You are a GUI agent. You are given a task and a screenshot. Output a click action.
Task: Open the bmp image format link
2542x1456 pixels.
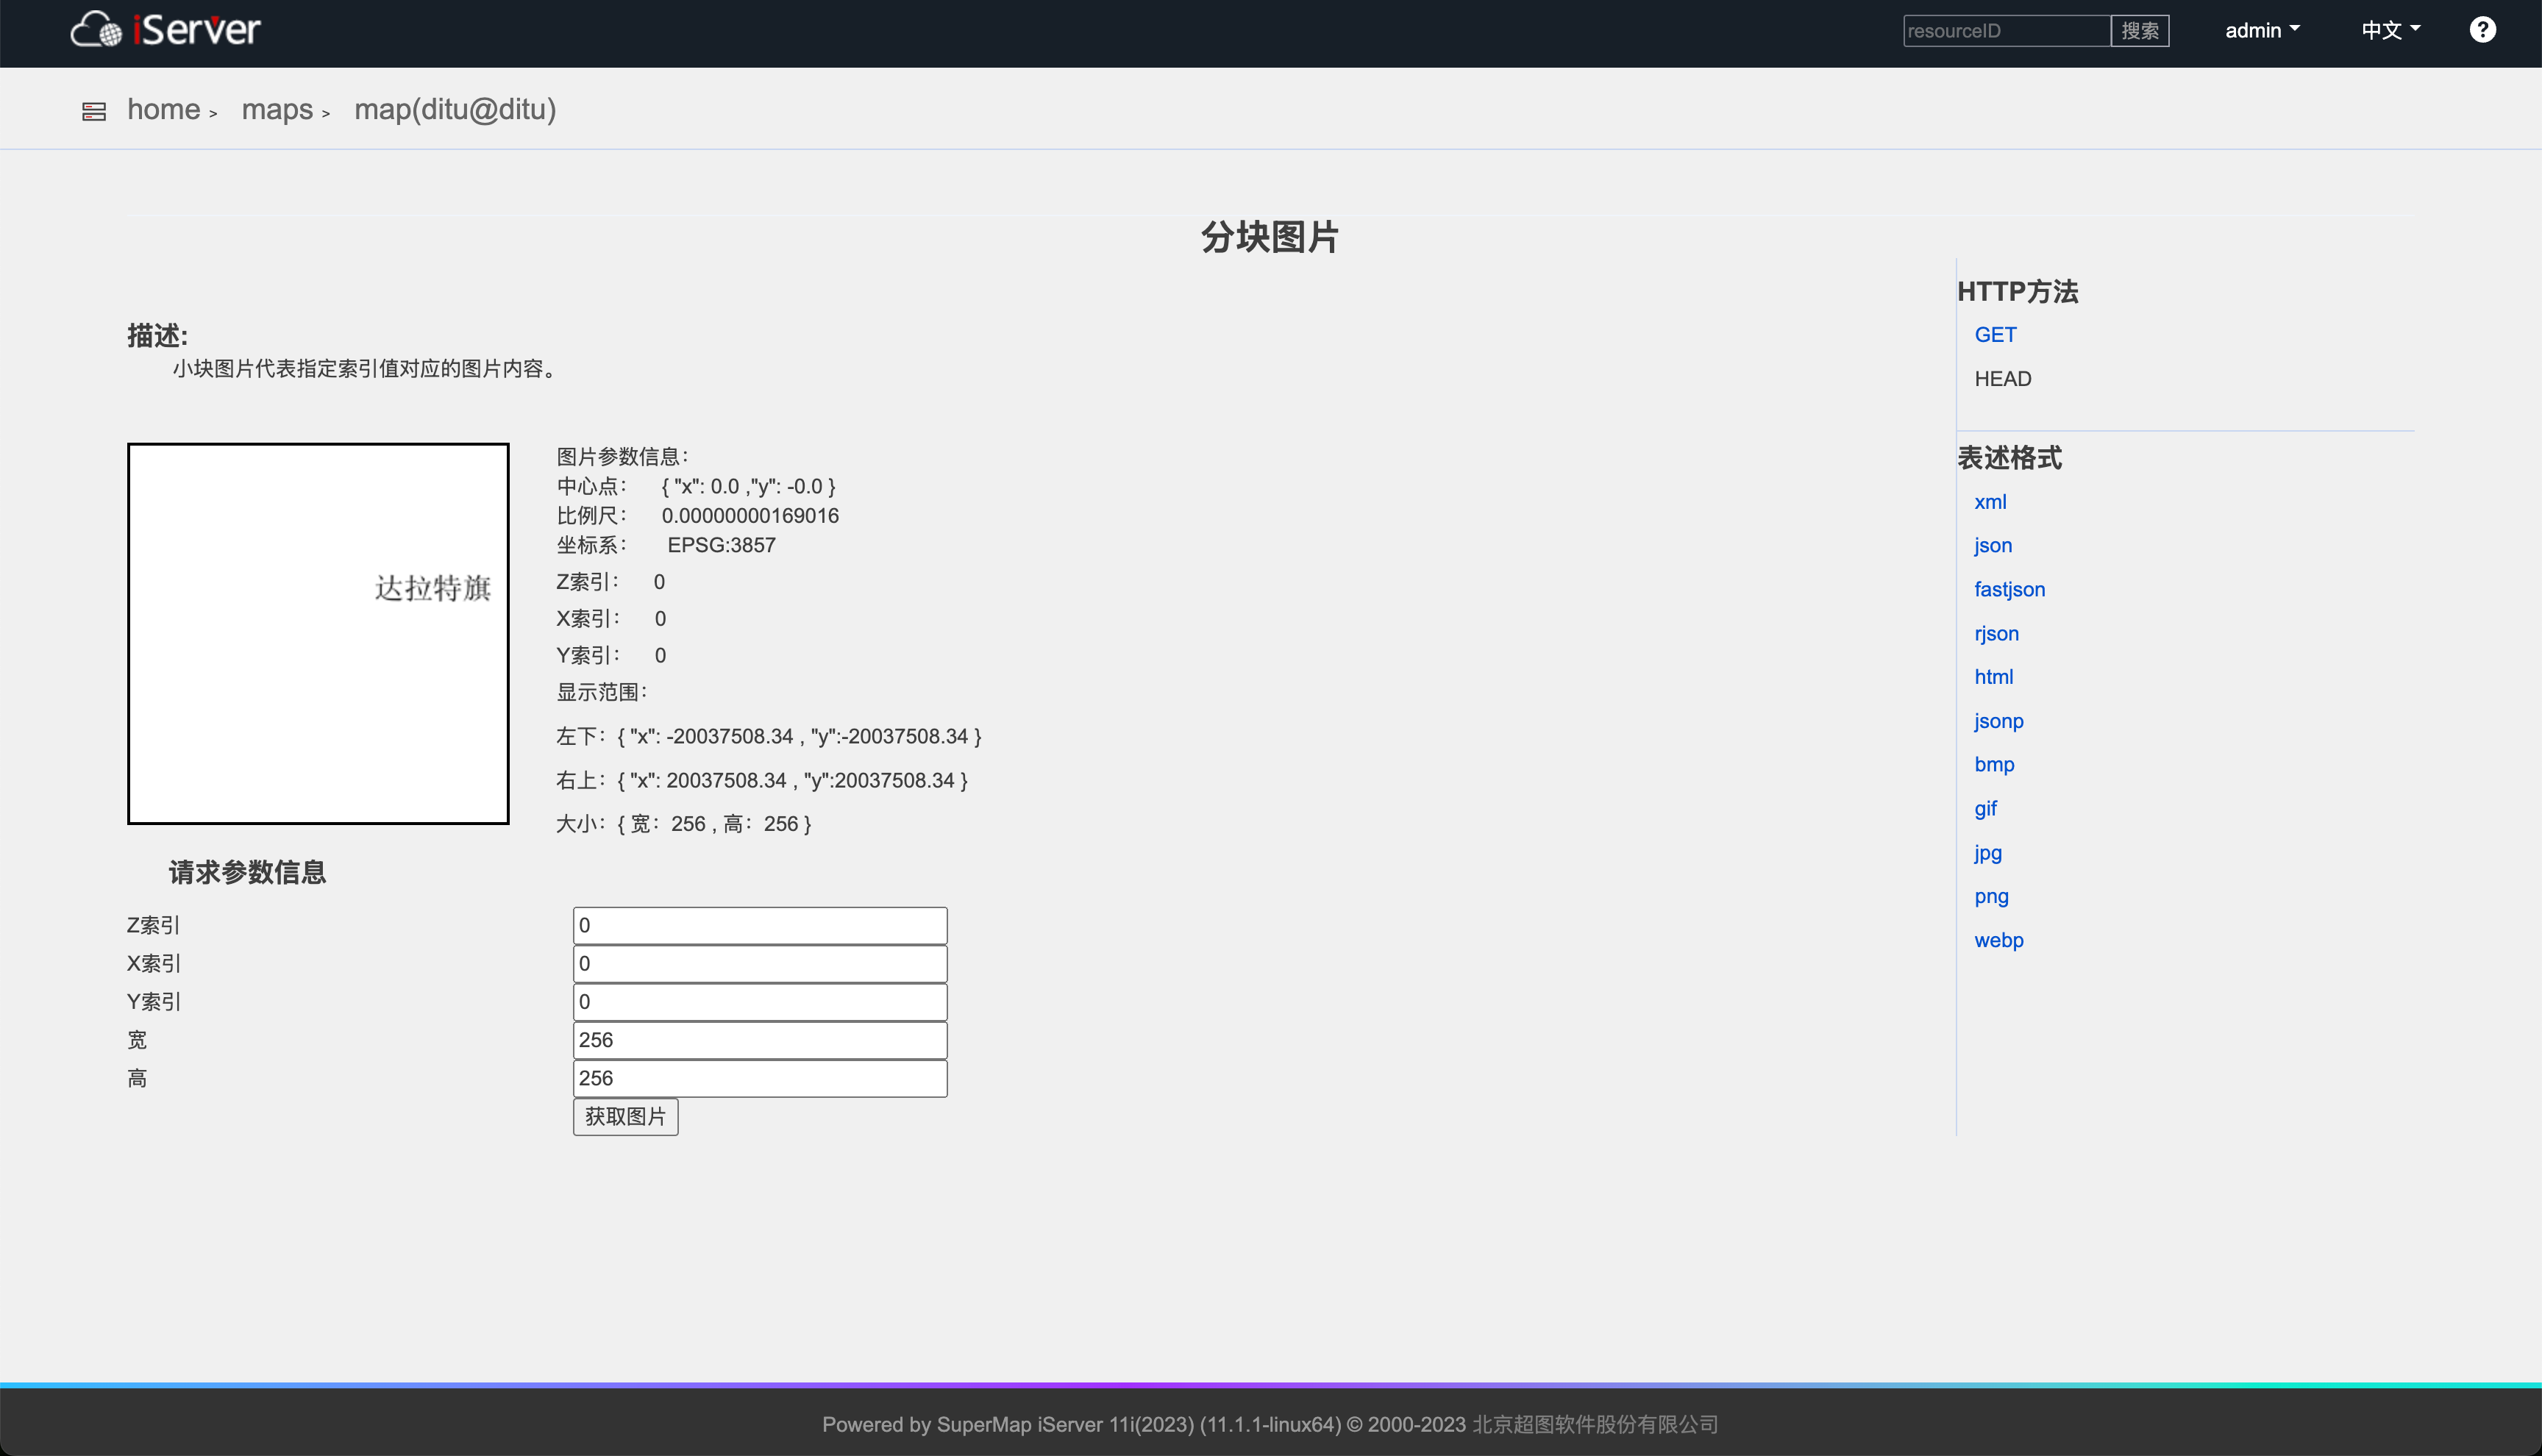tap(1994, 765)
